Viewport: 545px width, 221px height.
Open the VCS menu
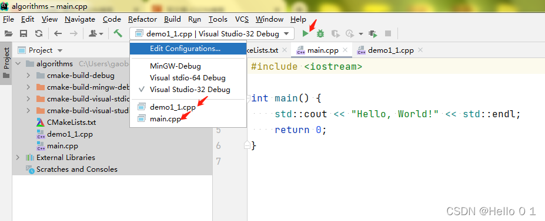click(x=242, y=19)
